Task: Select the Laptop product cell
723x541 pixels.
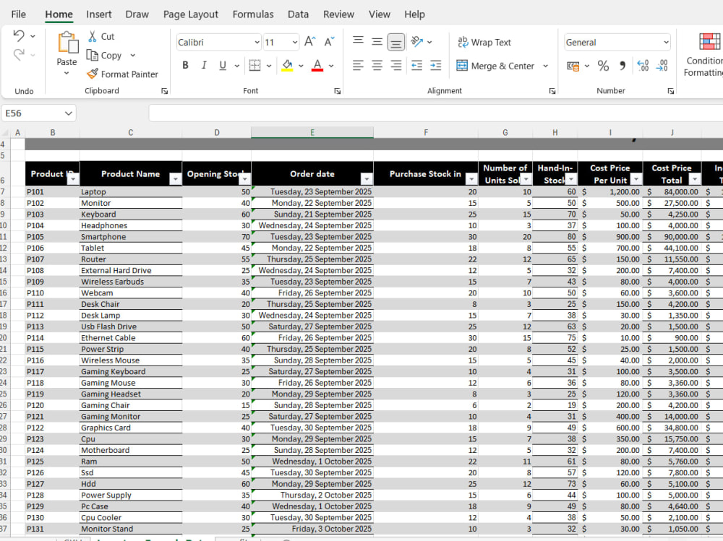Action: [131, 191]
